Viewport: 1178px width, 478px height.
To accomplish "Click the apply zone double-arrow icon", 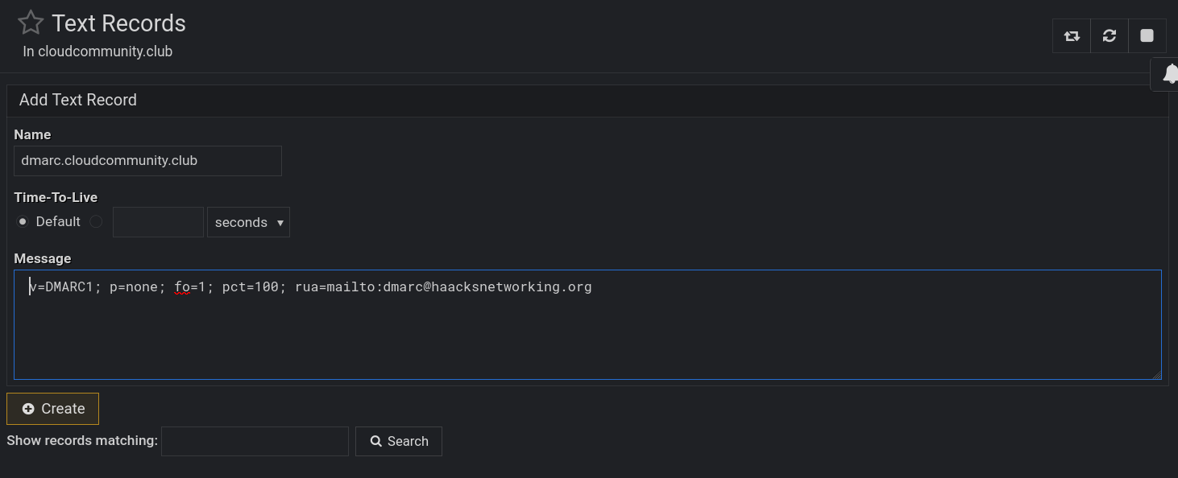I will (1072, 36).
